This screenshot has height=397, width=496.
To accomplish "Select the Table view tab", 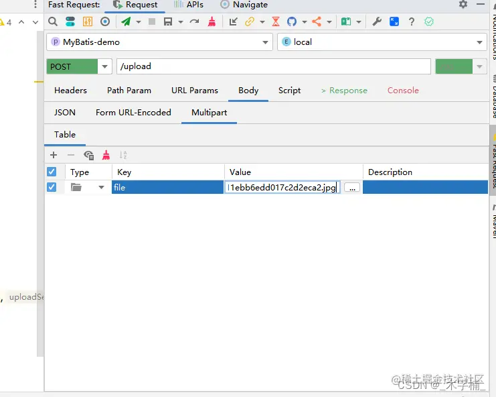I will click(x=65, y=135).
